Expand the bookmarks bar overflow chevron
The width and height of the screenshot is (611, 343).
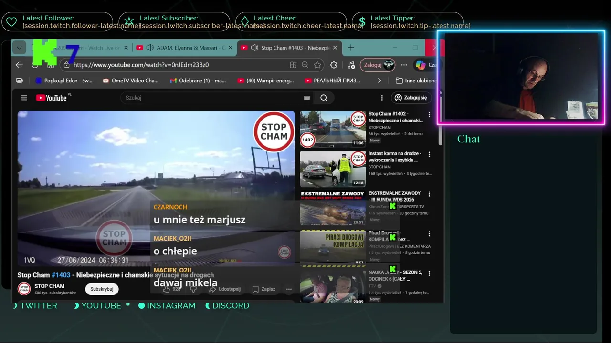pyautogui.click(x=379, y=81)
